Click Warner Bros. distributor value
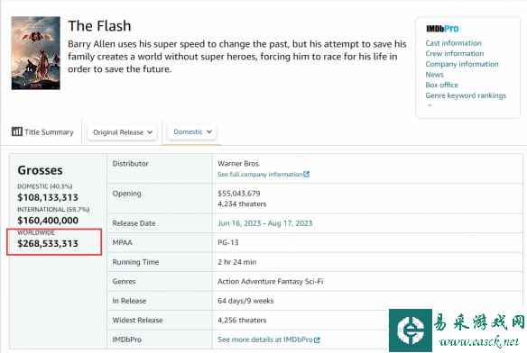The height and width of the screenshot is (353, 527). pos(238,163)
